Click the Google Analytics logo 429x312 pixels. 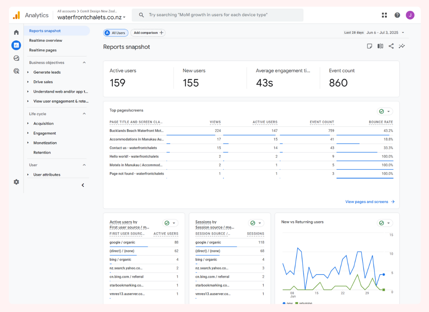[17, 15]
